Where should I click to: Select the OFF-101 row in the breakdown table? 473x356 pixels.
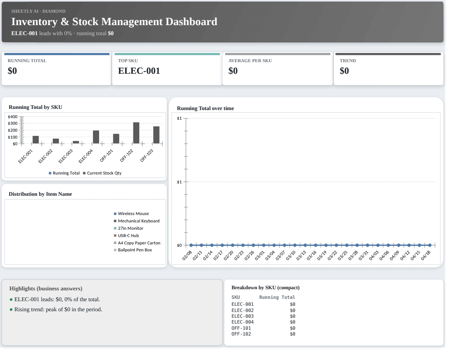(x=263, y=328)
